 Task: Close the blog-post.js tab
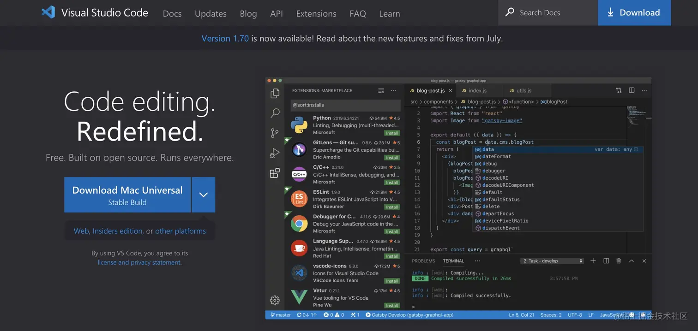tap(451, 91)
